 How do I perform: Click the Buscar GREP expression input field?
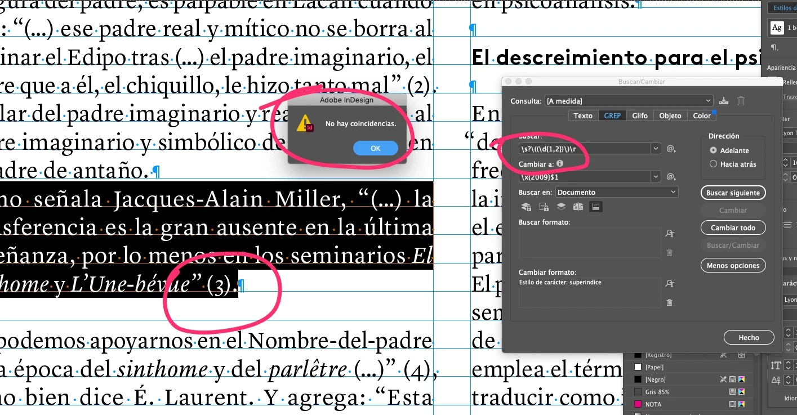tap(585, 149)
